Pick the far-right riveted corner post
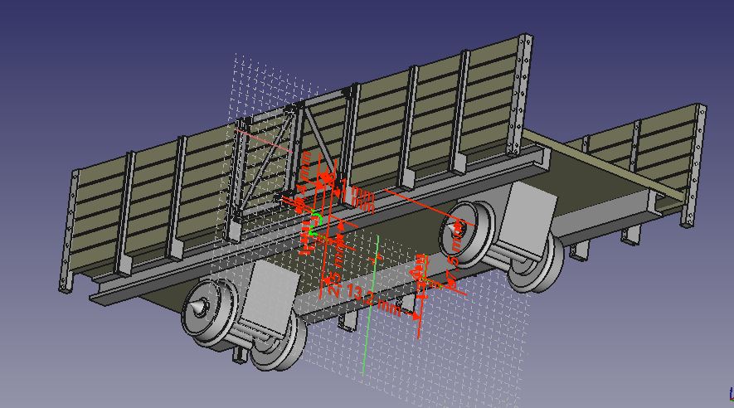 pyautogui.click(x=694, y=164)
